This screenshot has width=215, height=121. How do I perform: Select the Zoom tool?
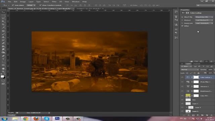point(3,72)
